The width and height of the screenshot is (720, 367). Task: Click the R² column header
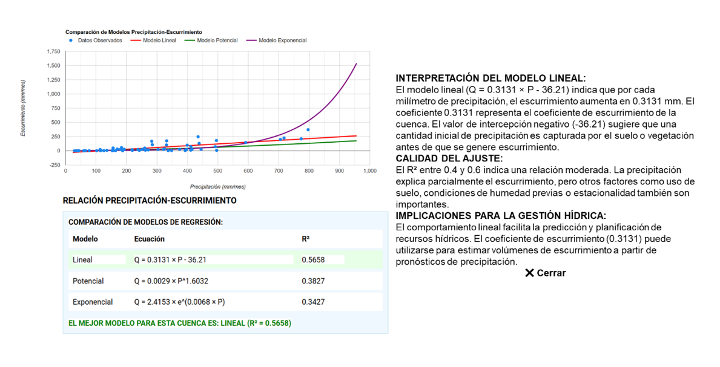(306, 239)
